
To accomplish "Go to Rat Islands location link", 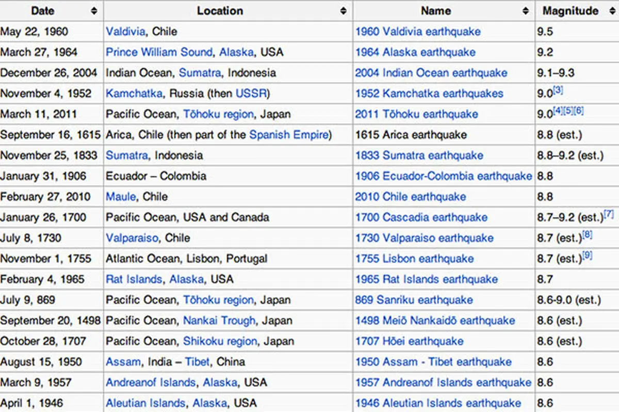I will coord(134,279).
